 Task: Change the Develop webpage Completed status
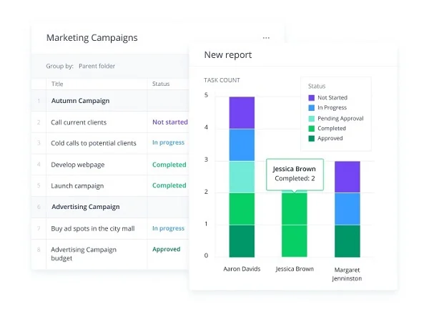[169, 165]
